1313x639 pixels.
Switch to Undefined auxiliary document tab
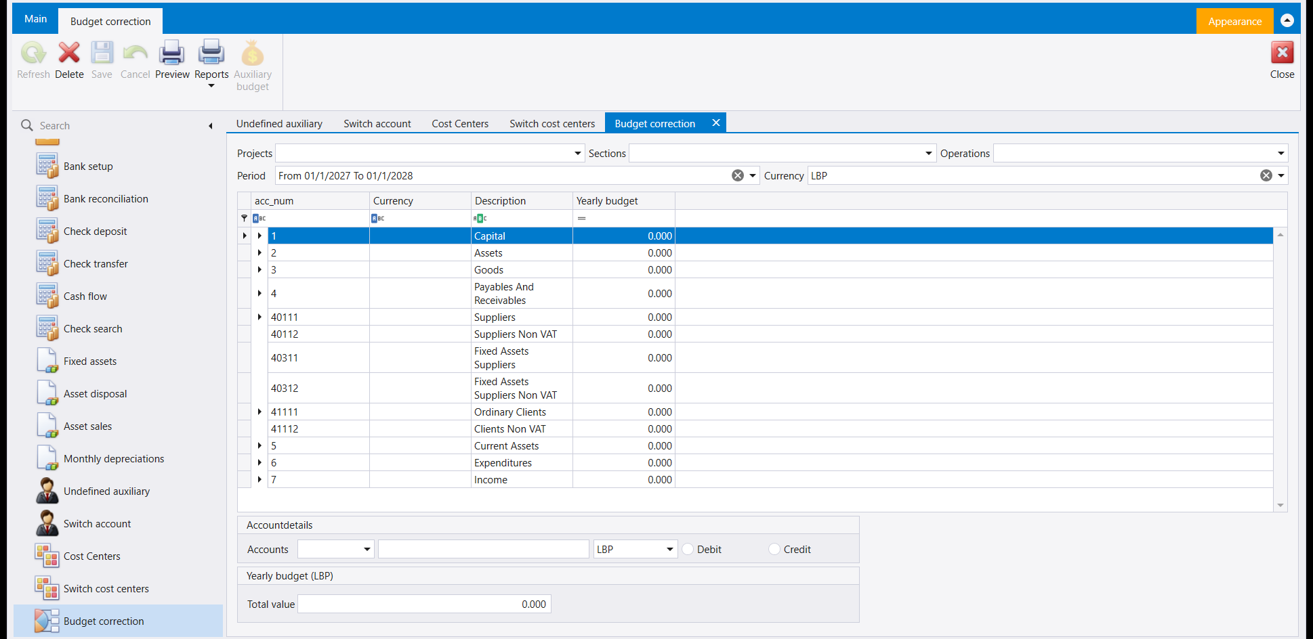tap(279, 124)
